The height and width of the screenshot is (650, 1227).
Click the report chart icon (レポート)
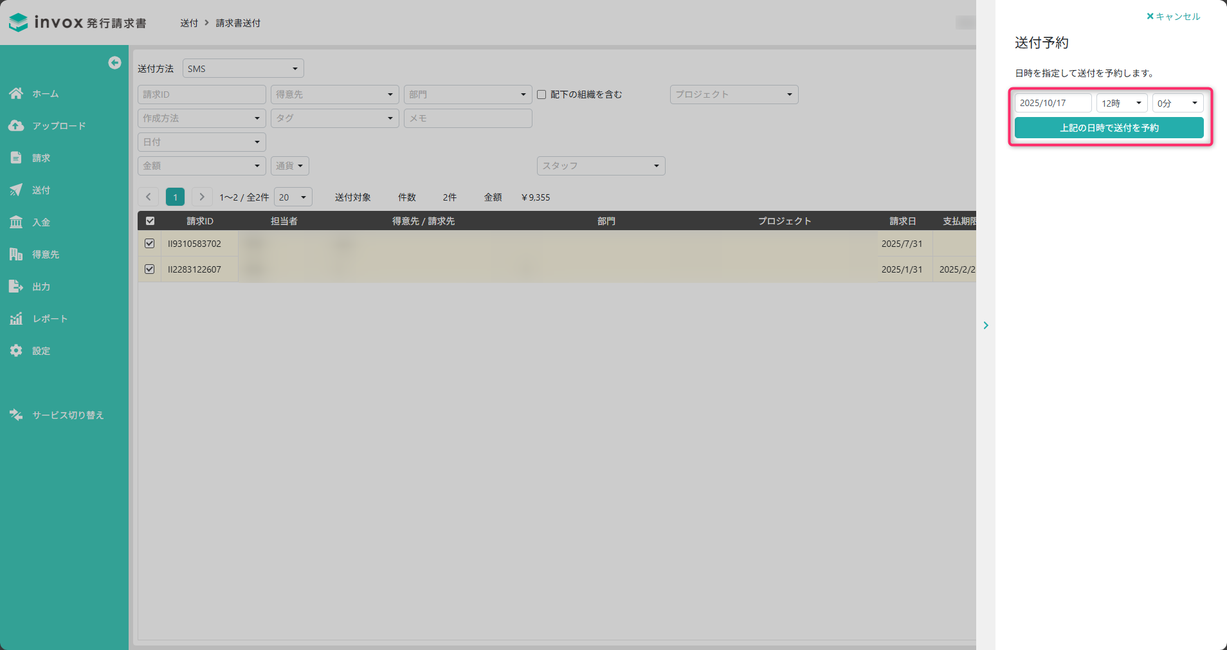coord(16,318)
